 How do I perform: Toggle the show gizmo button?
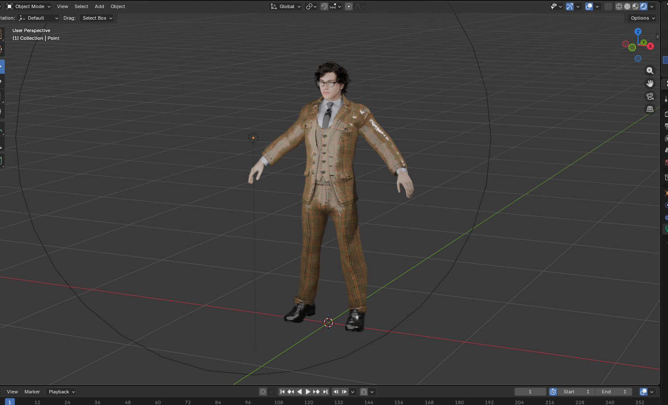click(x=570, y=6)
